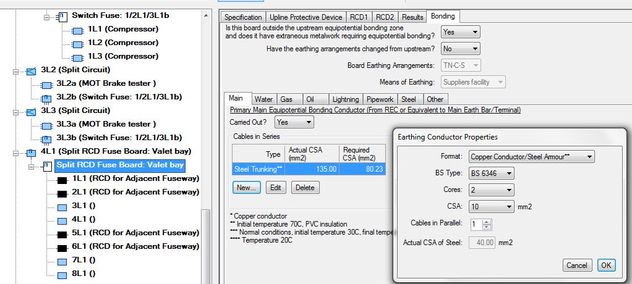Collapse the 3L3 (Split Circuit) node

click(15, 112)
